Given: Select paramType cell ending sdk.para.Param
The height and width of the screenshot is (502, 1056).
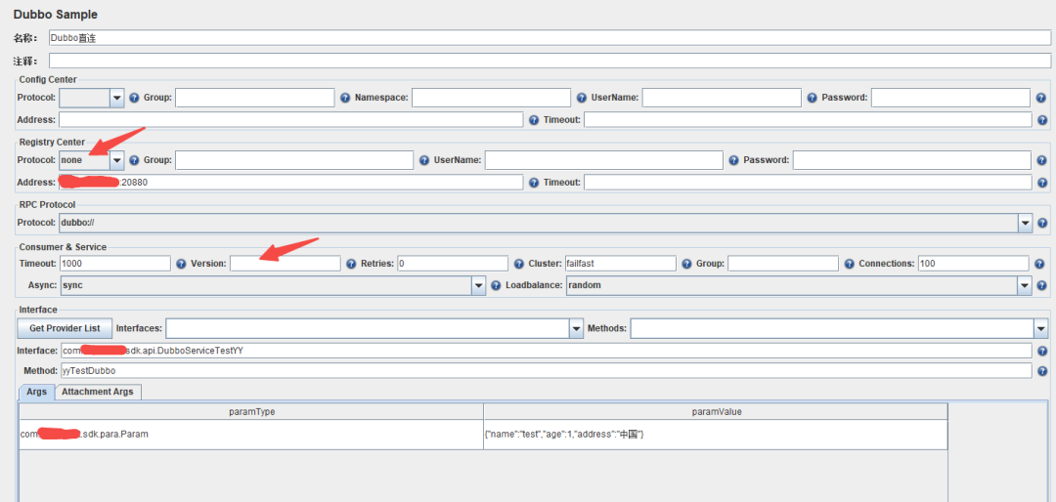Looking at the screenshot, I should coord(251,435).
